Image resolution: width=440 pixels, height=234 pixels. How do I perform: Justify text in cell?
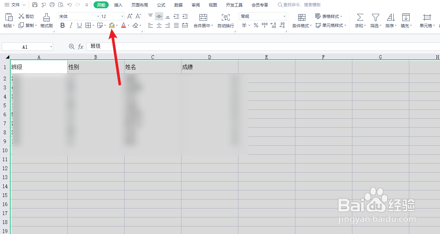(x=176, y=25)
